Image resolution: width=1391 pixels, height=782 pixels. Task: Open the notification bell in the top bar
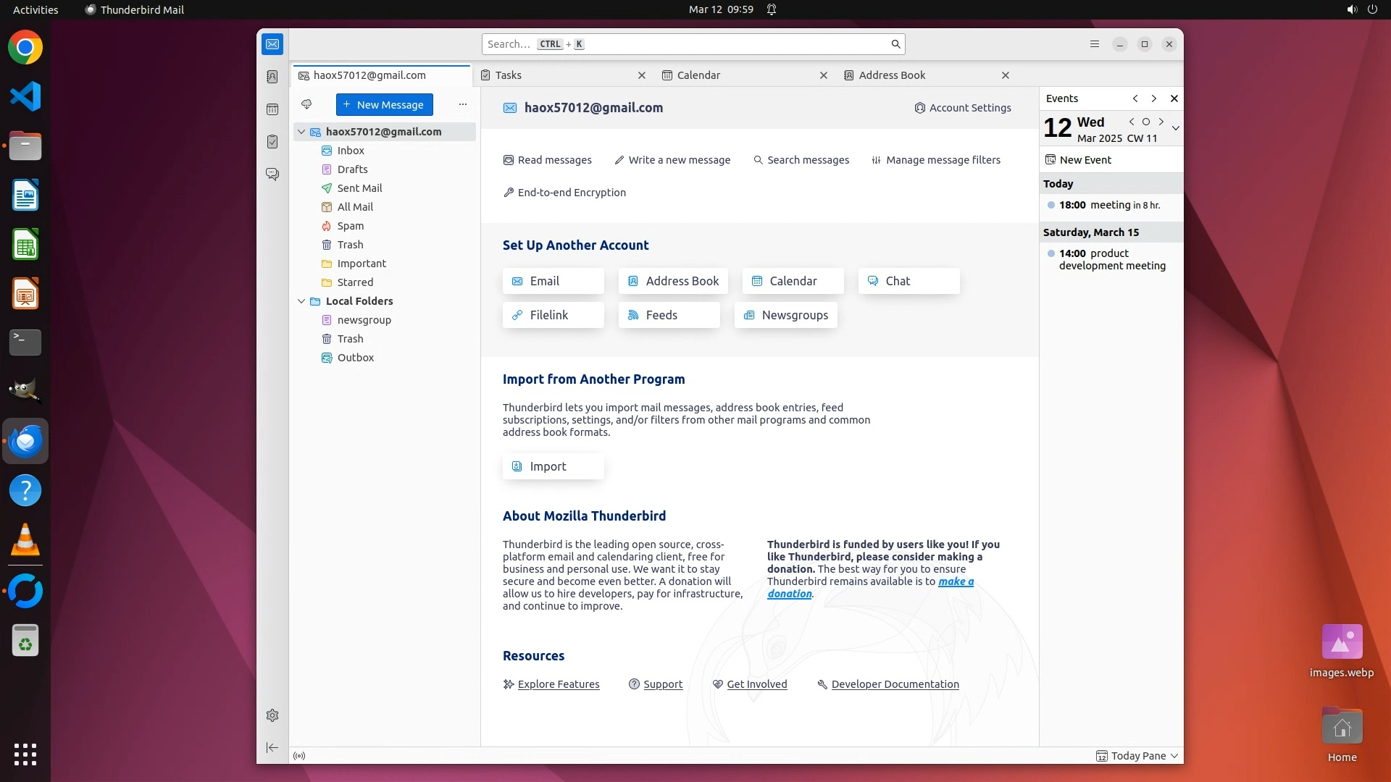[x=772, y=9]
